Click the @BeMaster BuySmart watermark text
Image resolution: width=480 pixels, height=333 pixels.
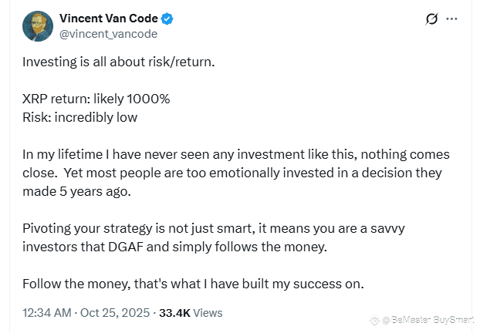(428, 320)
